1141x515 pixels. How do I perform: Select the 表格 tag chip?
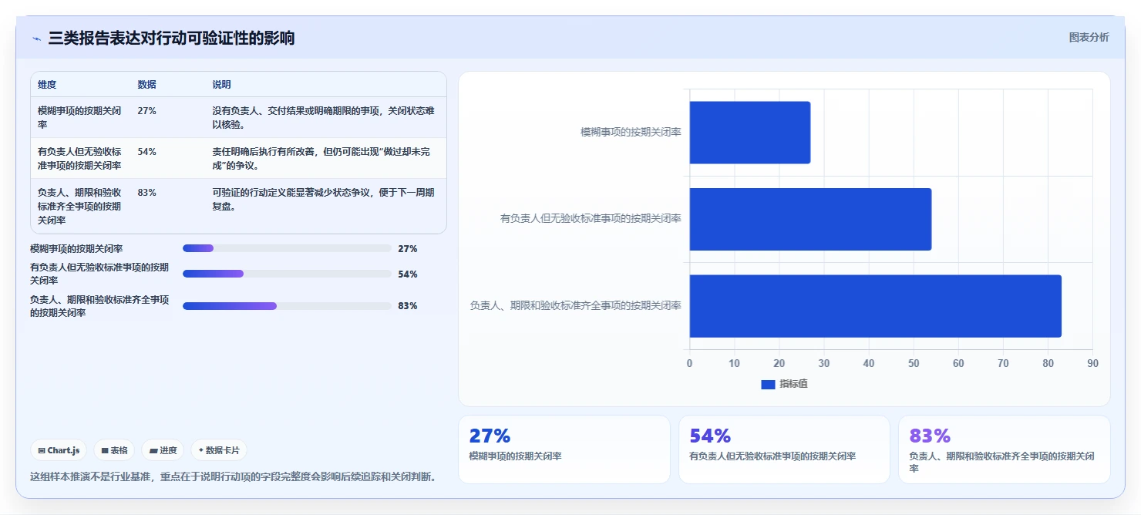[114, 450]
